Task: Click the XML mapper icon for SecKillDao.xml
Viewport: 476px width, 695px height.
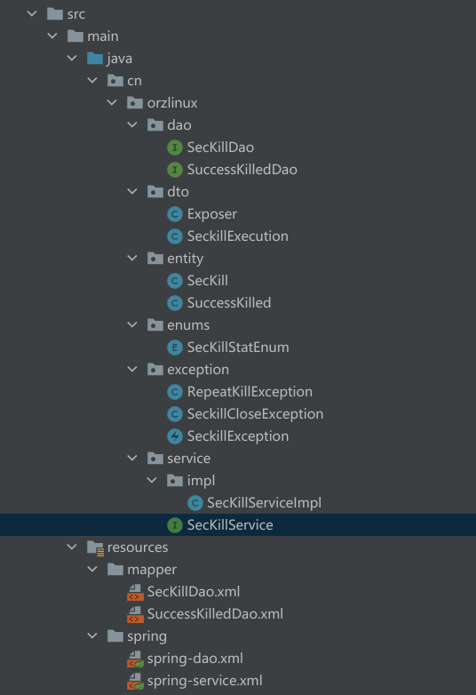Action: pyautogui.click(x=135, y=592)
